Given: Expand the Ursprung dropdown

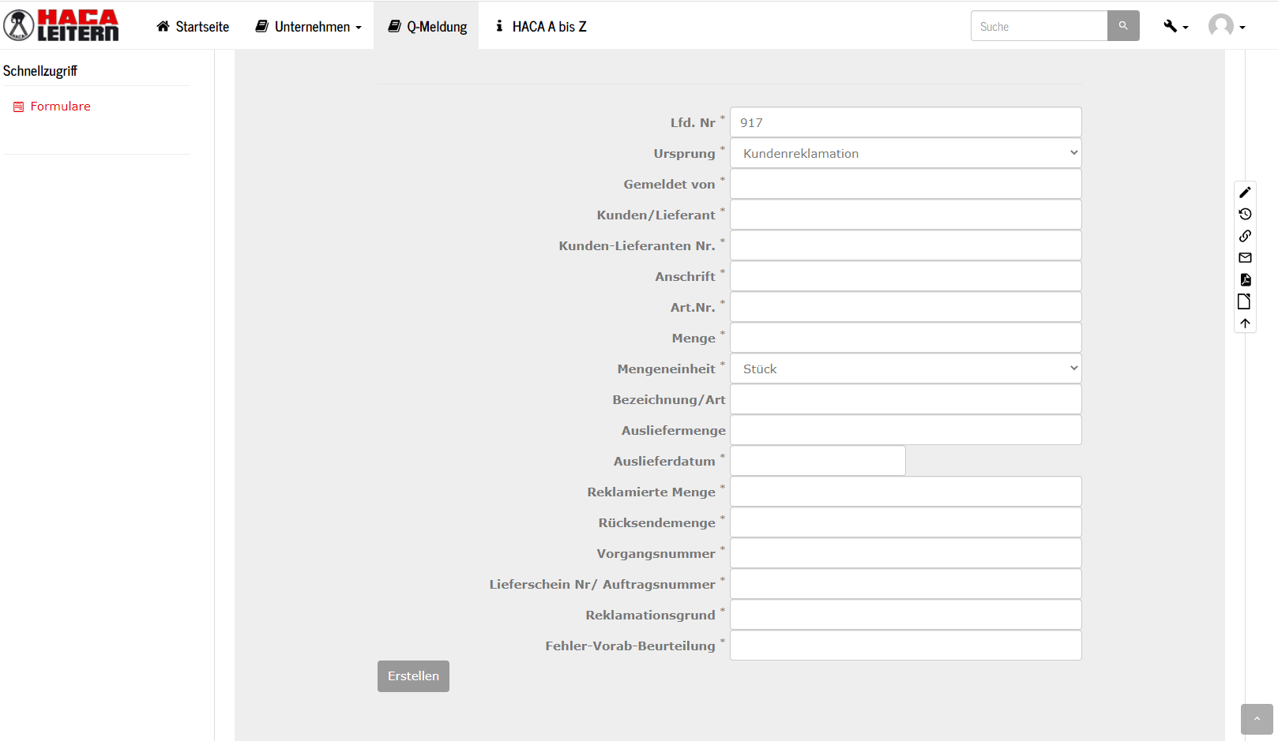Looking at the screenshot, I should (905, 153).
